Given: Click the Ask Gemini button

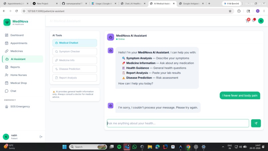Looking at the screenshot, I should click(x=231, y=4).
